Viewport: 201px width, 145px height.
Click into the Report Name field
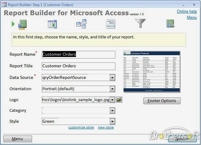coord(78,55)
